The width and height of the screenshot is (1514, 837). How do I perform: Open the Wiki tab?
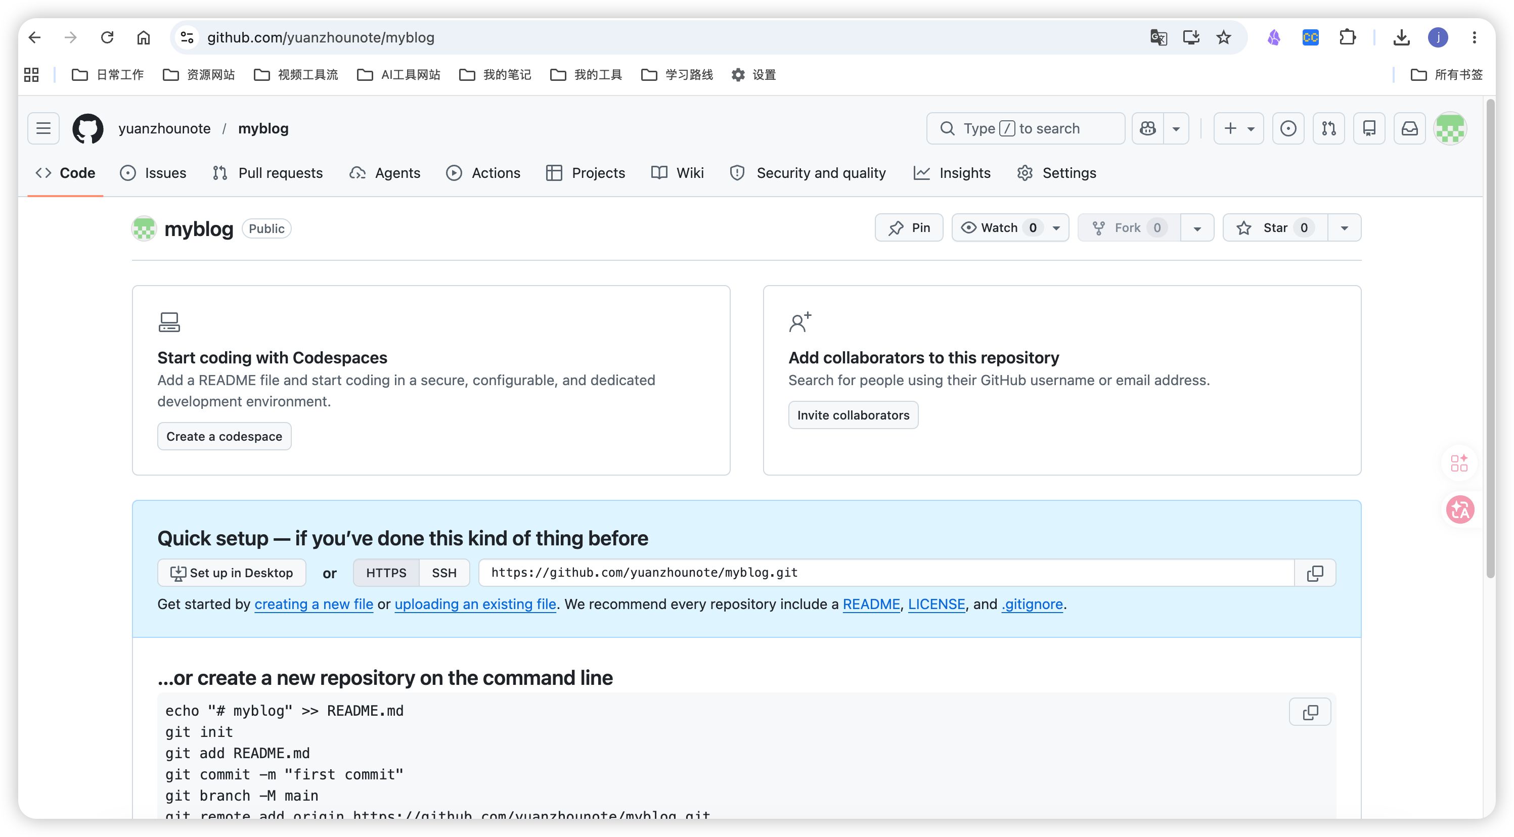[677, 173]
